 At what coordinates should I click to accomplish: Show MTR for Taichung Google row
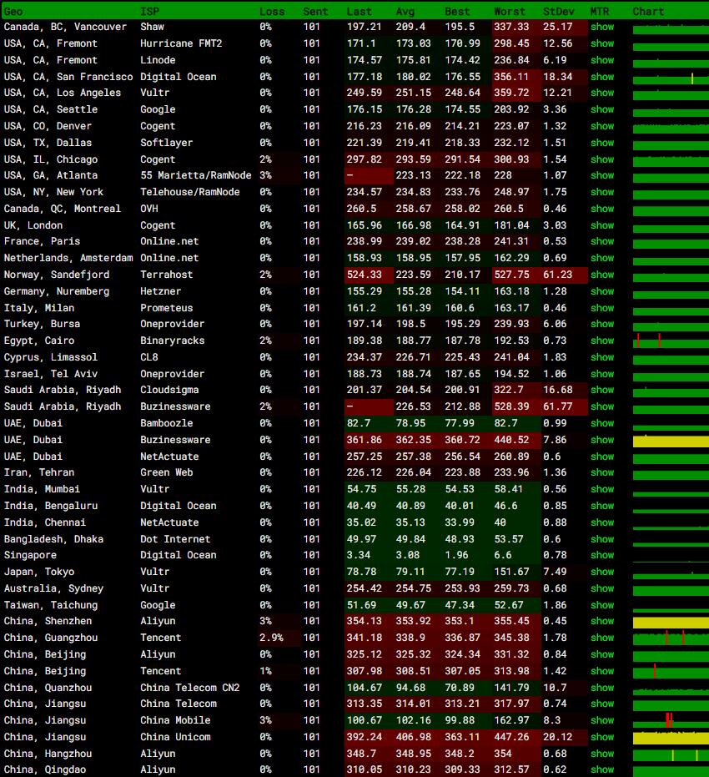602,605
